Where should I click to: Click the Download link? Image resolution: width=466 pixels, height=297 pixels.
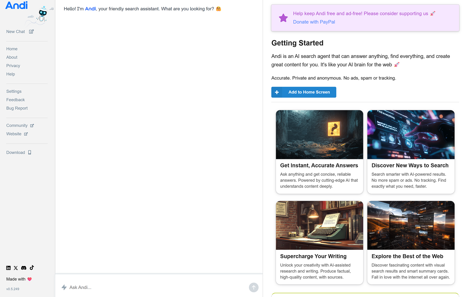coord(16,152)
